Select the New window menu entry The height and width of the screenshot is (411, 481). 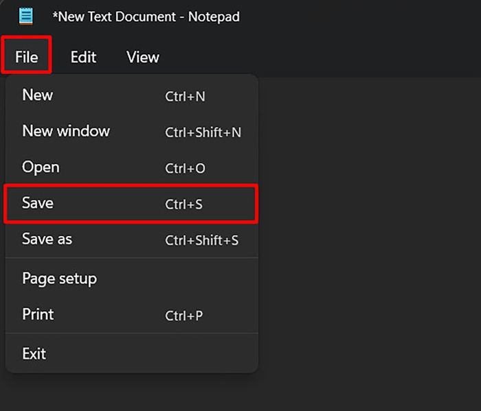132,131
